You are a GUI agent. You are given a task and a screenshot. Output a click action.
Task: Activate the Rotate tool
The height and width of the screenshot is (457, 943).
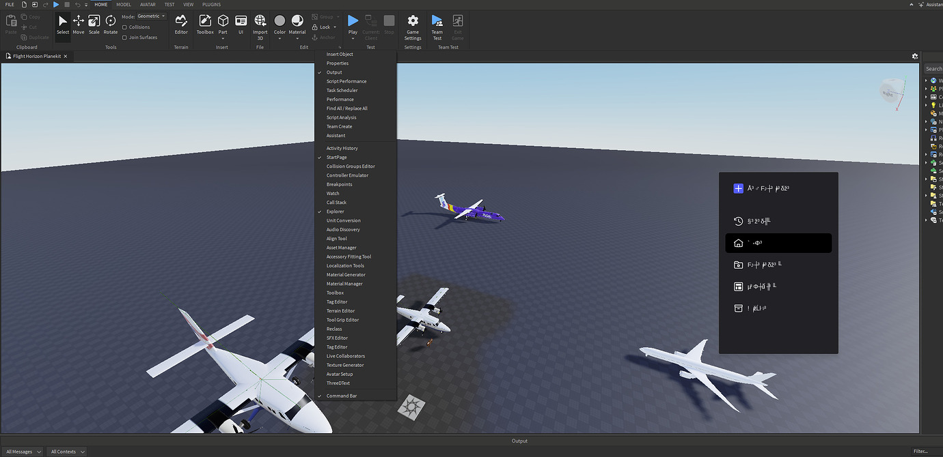111,25
